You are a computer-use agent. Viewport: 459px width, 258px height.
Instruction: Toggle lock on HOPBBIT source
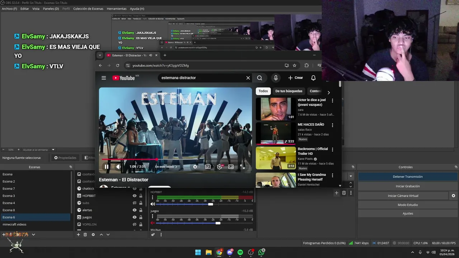pyautogui.click(x=141, y=196)
